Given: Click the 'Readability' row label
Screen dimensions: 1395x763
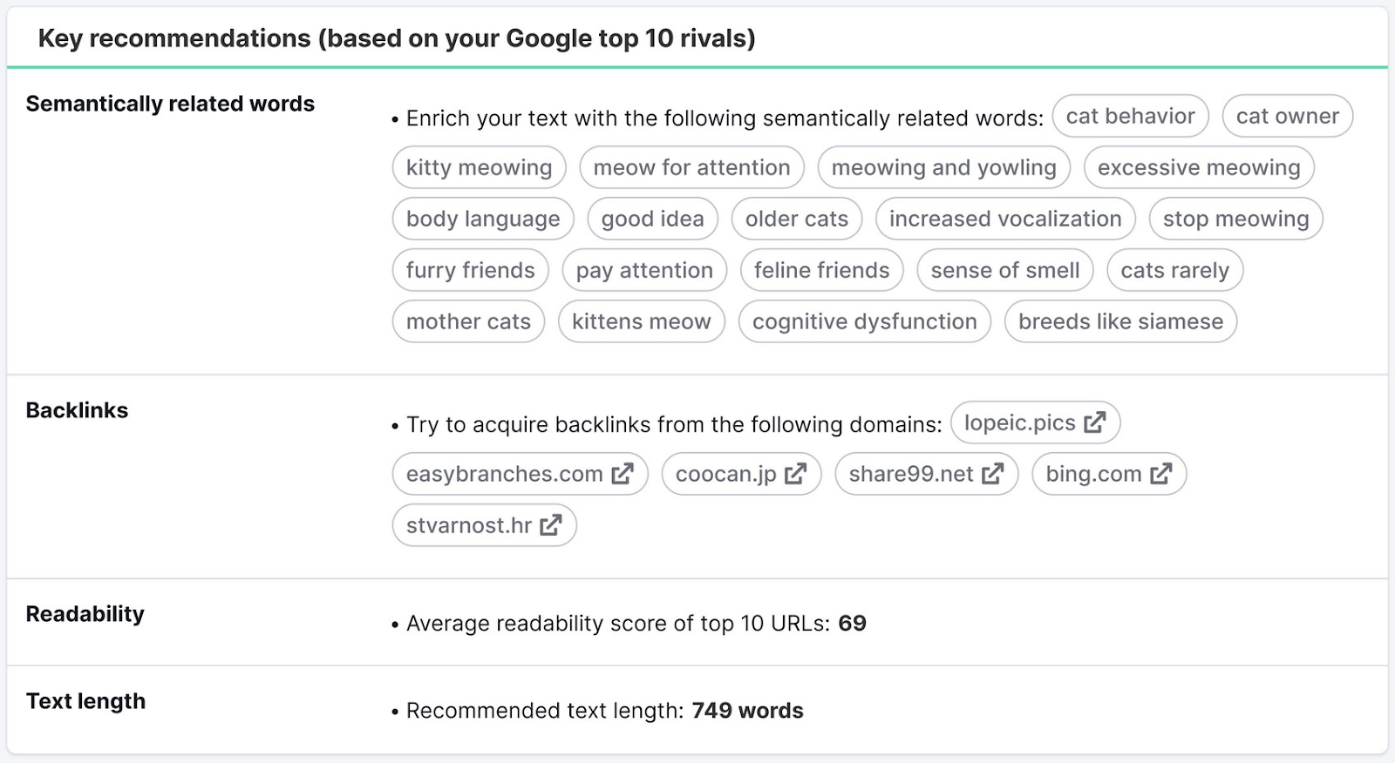Looking at the screenshot, I should pos(85,614).
